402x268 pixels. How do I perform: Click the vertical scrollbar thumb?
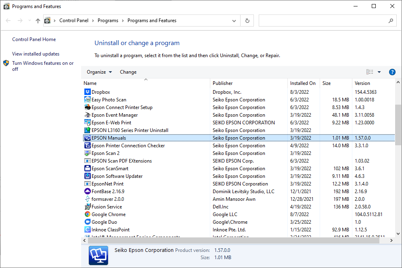[398, 125]
